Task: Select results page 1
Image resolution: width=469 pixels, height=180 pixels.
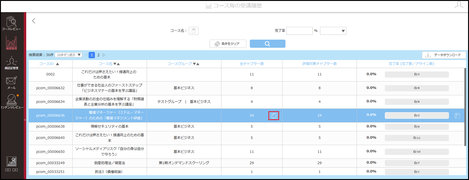Action: (x=92, y=55)
